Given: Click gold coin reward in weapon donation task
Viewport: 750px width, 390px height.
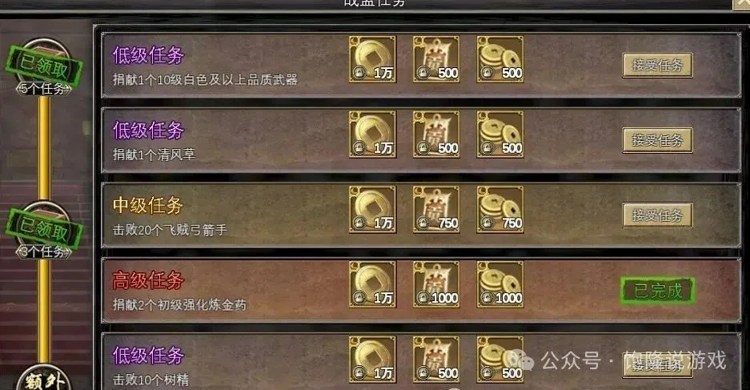Looking at the screenshot, I should 373,59.
